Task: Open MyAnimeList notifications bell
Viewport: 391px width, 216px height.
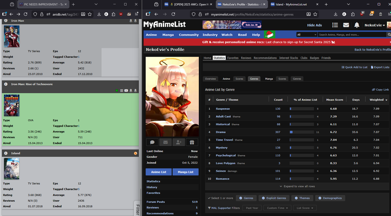Action: [357, 25]
